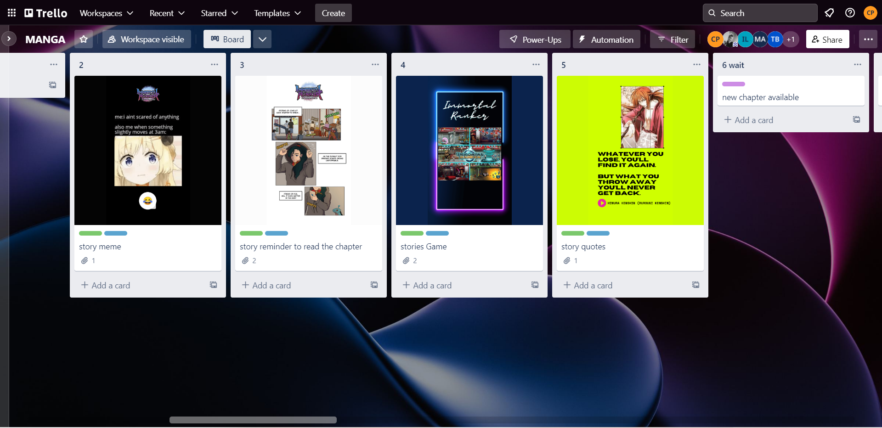Open the story quotes card cover image

[630, 150]
